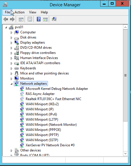Select RAS Async Adapter entry
Screen dimensions: 131x166
pyautogui.click(x=40, y=94)
